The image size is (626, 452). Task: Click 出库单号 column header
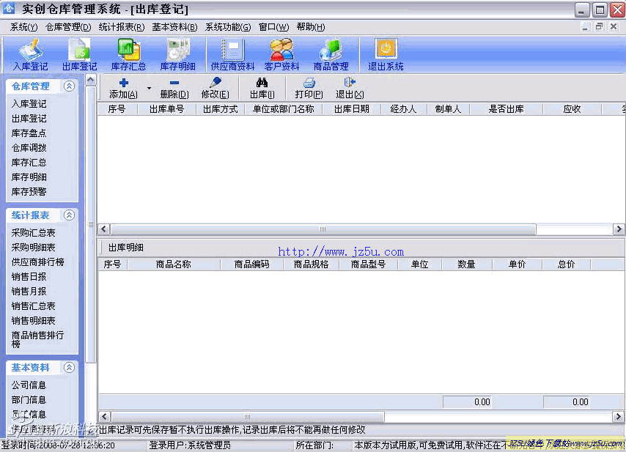[x=166, y=109]
